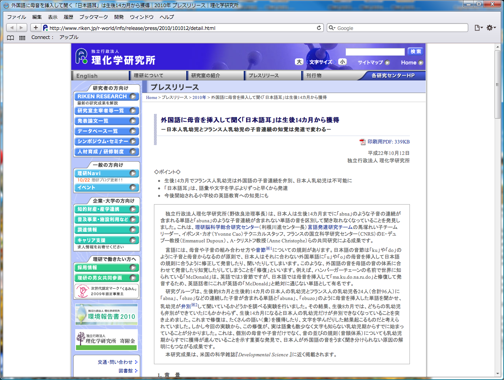
Task: Open the page menu icon
Action: click(x=478, y=28)
